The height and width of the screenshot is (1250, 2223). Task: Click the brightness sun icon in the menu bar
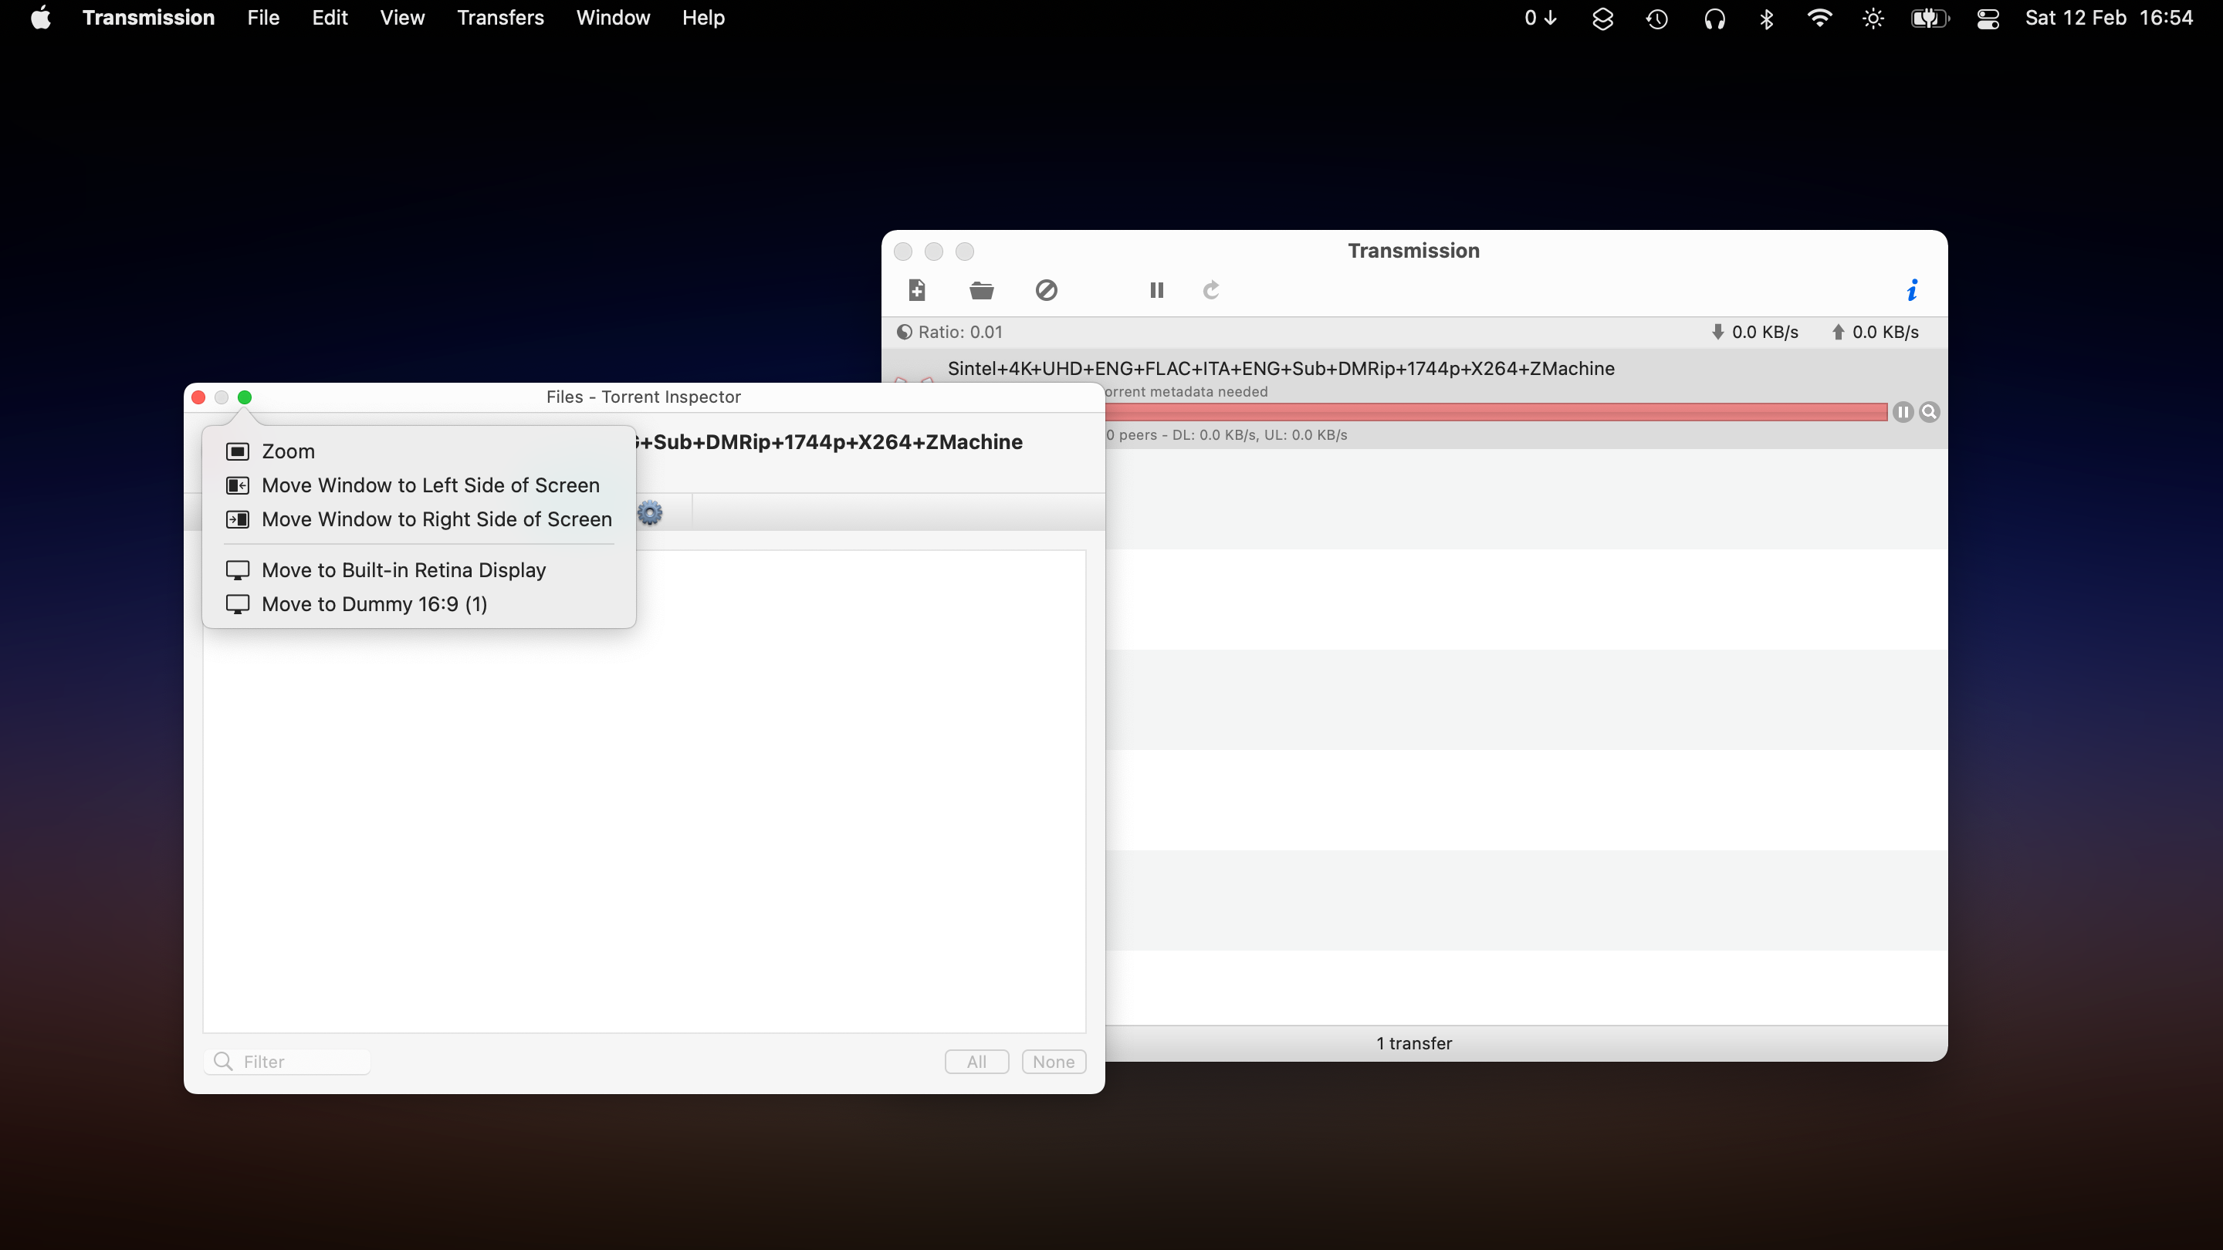pos(1873,18)
